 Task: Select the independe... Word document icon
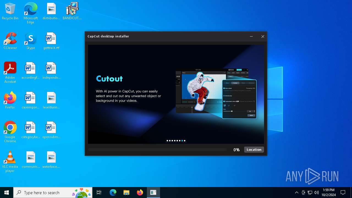pyautogui.click(x=51, y=71)
